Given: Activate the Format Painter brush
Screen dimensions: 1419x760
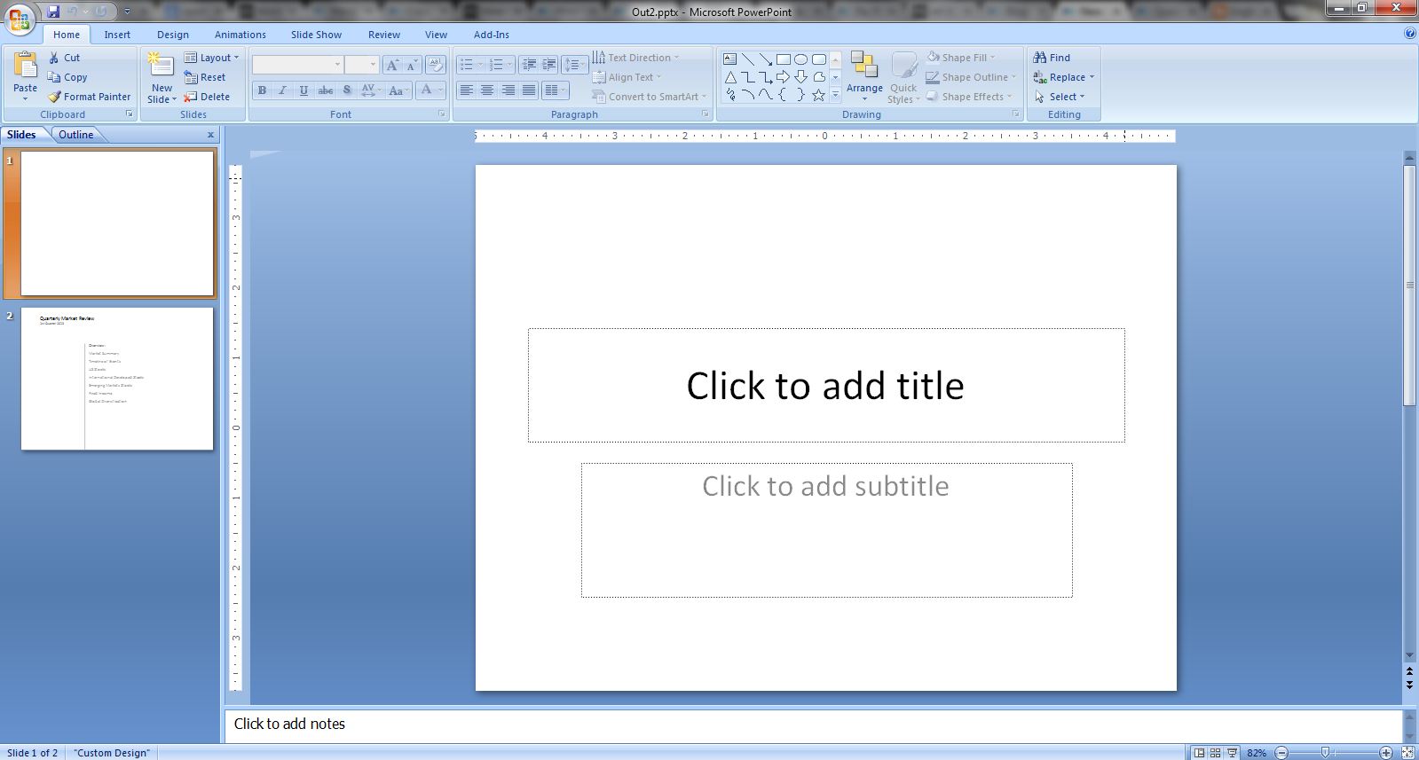Looking at the screenshot, I should click(x=90, y=97).
